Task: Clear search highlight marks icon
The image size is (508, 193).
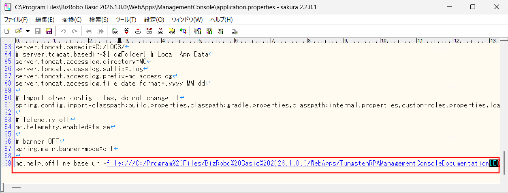Action: [x=160, y=31]
